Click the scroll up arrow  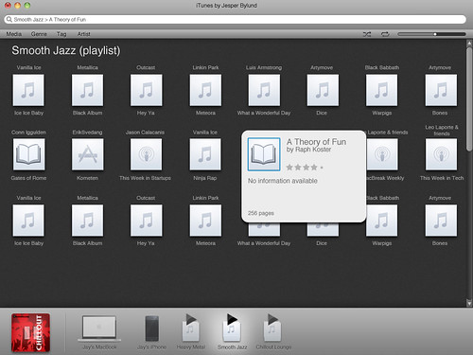click(x=469, y=43)
